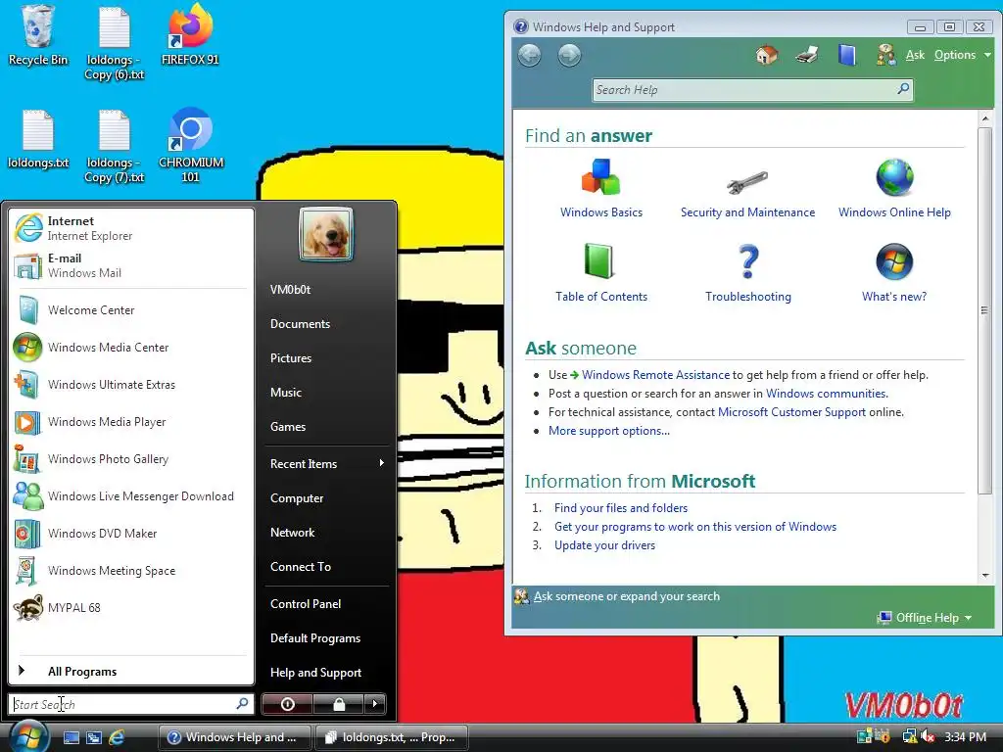This screenshot has width=1003, height=752.
Task: Click More support options link
Action: coord(609,431)
